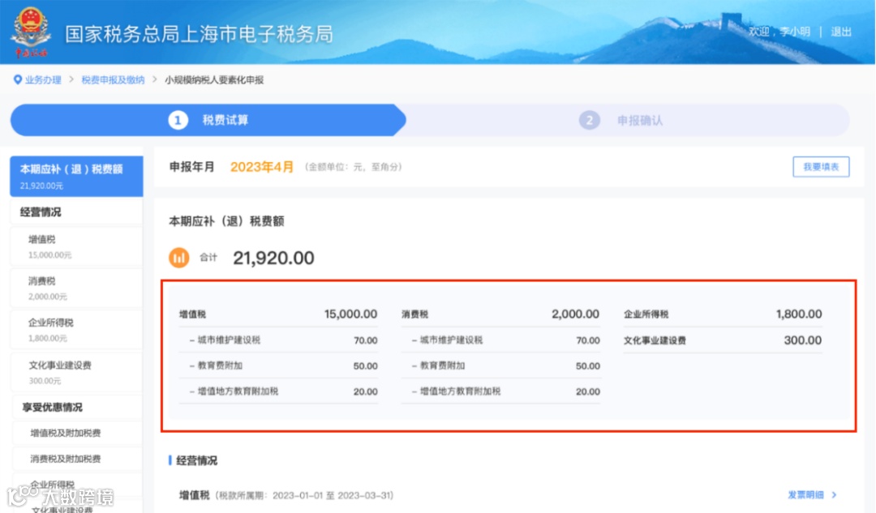
Task: Click the 经营情况 section heading in main panel
Action: (x=196, y=460)
